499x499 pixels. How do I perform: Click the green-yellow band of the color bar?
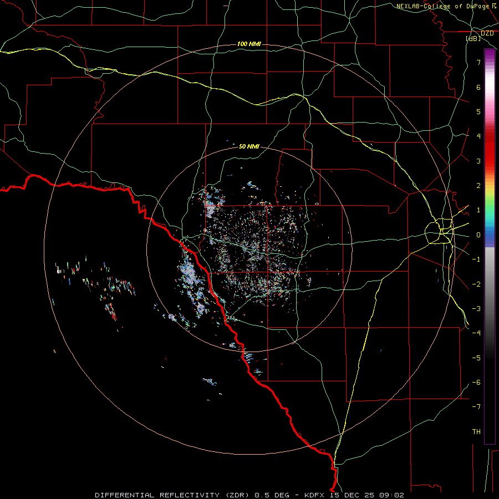click(490, 199)
